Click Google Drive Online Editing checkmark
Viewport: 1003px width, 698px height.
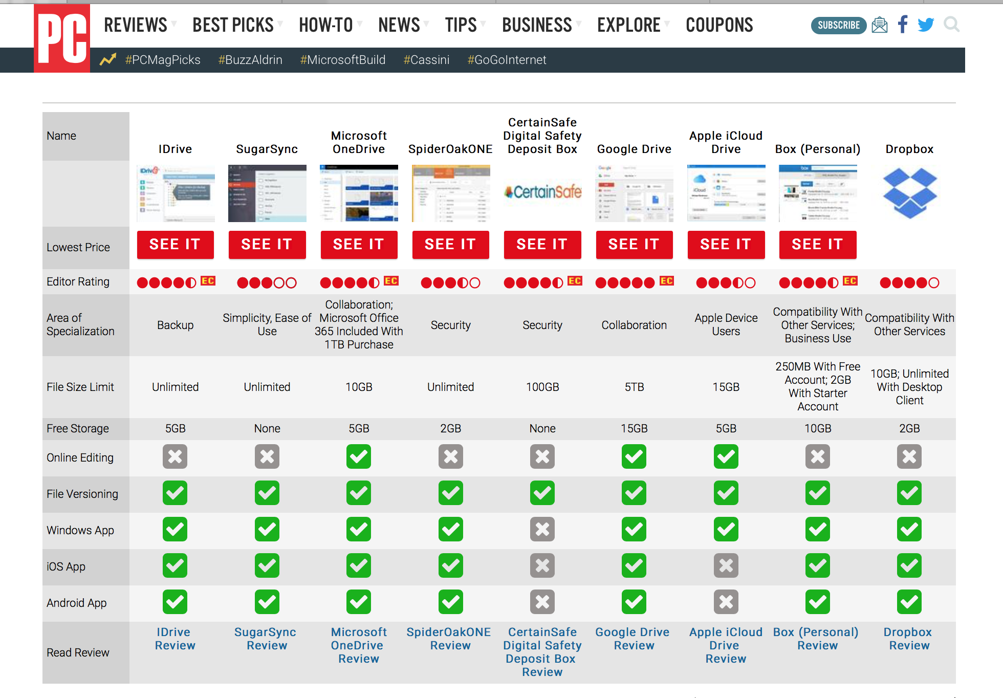pyautogui.click(x=634, y=456)
